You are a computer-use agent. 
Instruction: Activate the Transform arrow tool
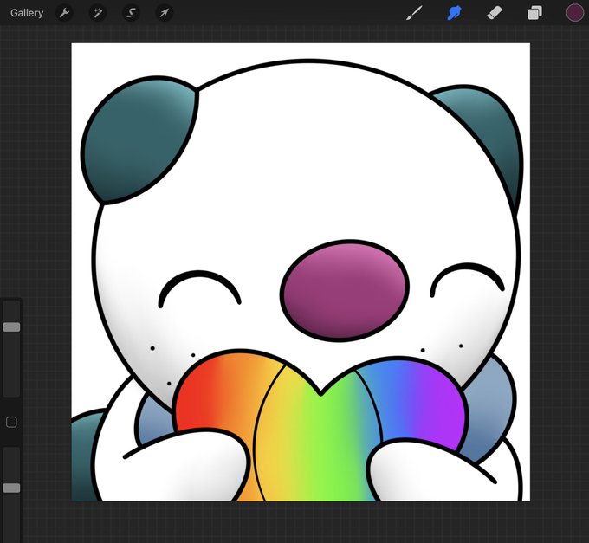coord(165,13)
